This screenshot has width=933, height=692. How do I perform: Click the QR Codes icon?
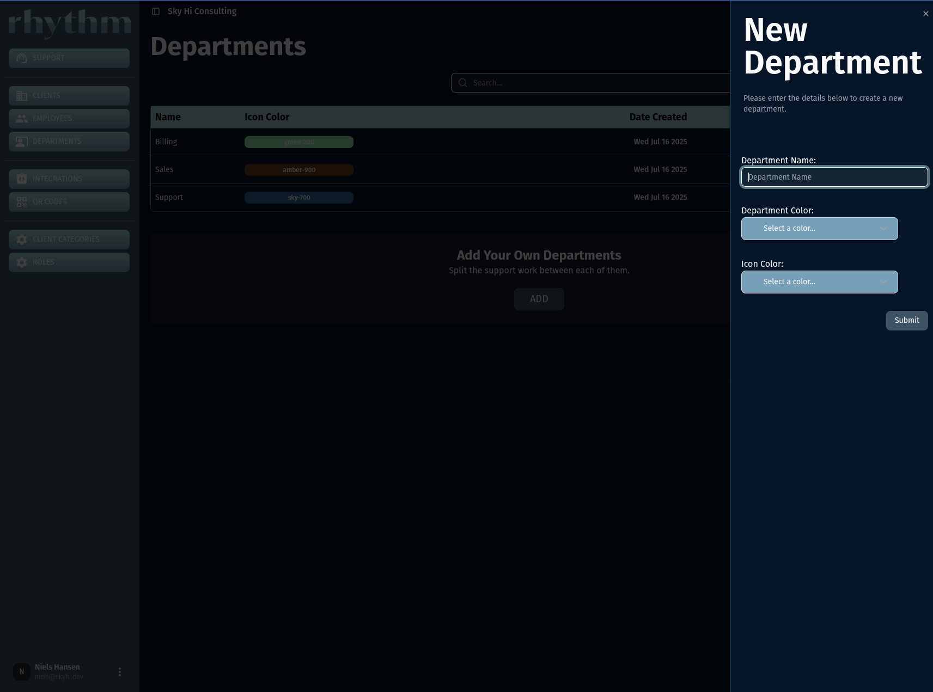point(22,201)
